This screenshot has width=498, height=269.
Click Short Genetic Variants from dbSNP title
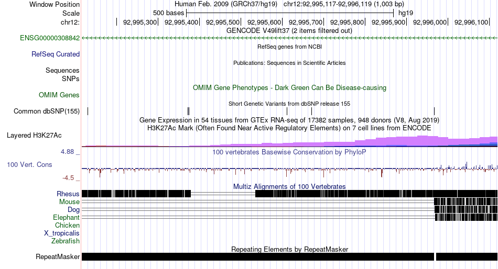[289, 104]
